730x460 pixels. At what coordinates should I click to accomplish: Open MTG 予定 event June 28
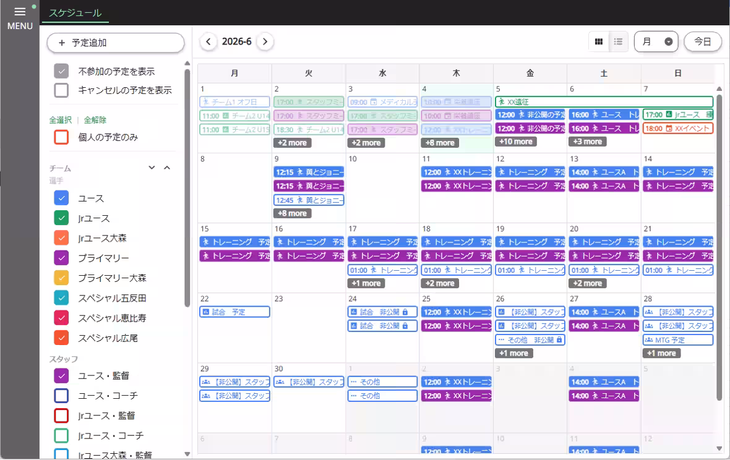[x=678, y=340]
